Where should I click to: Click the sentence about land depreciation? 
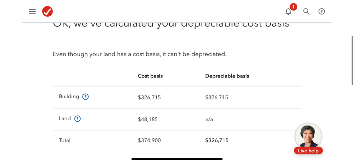[140, 54]
